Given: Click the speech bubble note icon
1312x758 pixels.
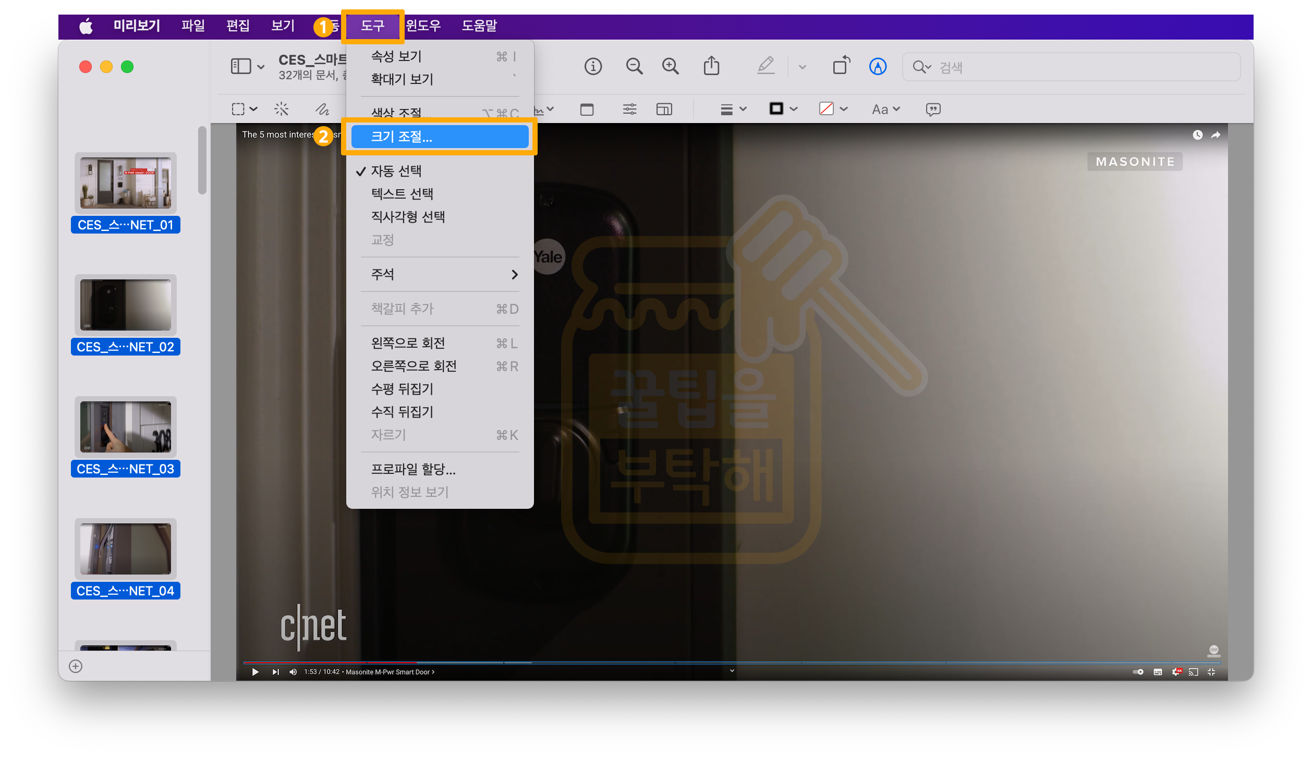Looking at the screenshot, I should pyautogui.click(x=933, y=109).
